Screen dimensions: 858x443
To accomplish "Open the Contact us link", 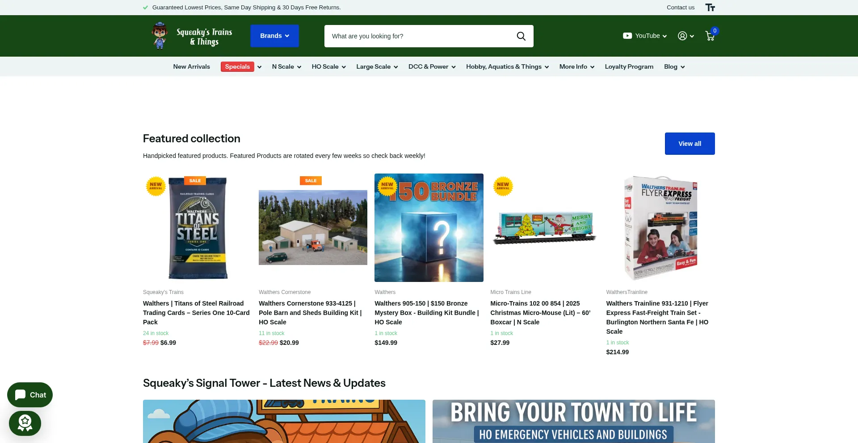I will click(680, 8).
